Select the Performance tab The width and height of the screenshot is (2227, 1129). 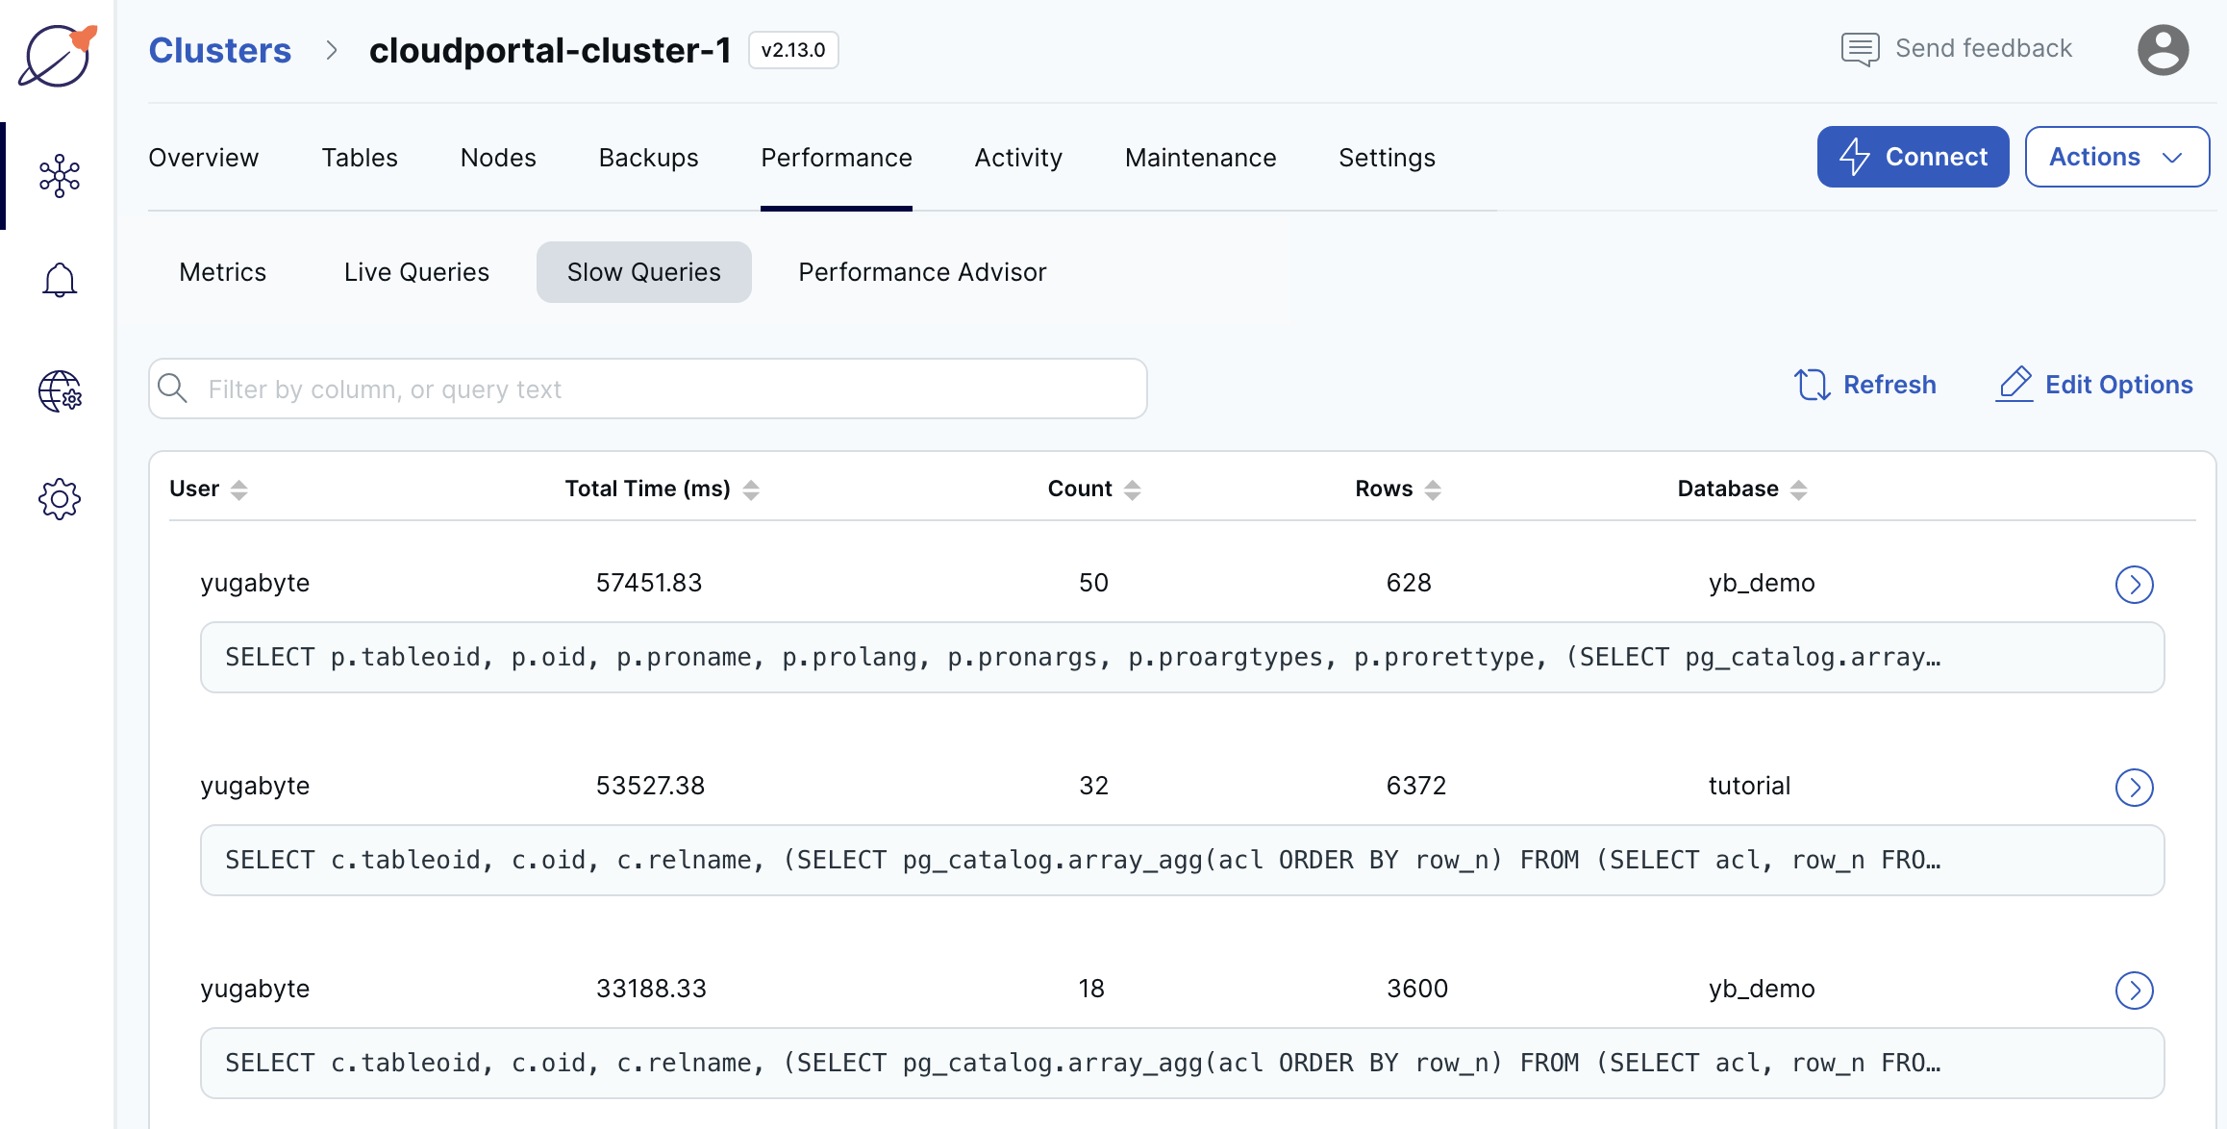coord(836,158)
